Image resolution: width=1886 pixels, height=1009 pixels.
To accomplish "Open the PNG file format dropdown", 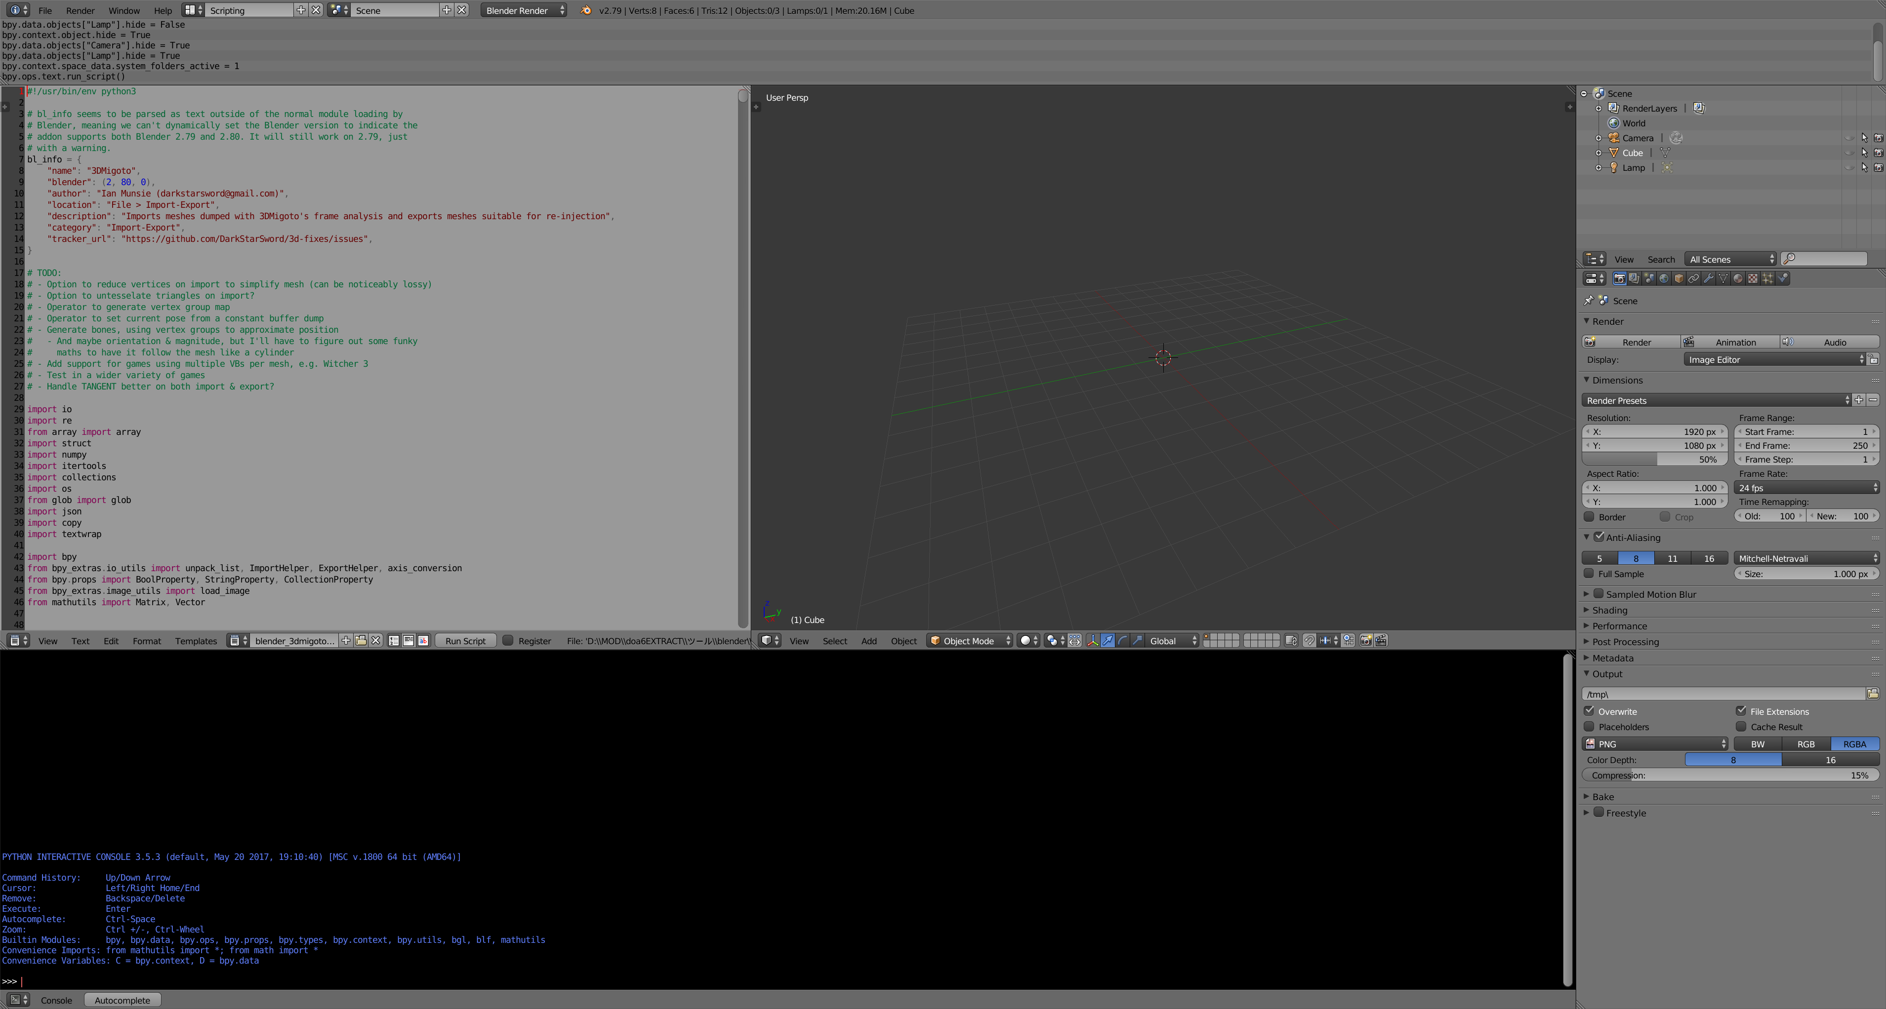I will pyautogui.click(x=1655, y=743).
